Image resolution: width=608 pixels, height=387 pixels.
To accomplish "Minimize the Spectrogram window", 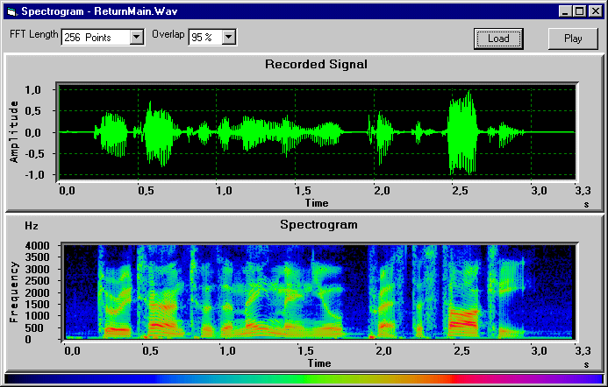I will click(565, 11).
